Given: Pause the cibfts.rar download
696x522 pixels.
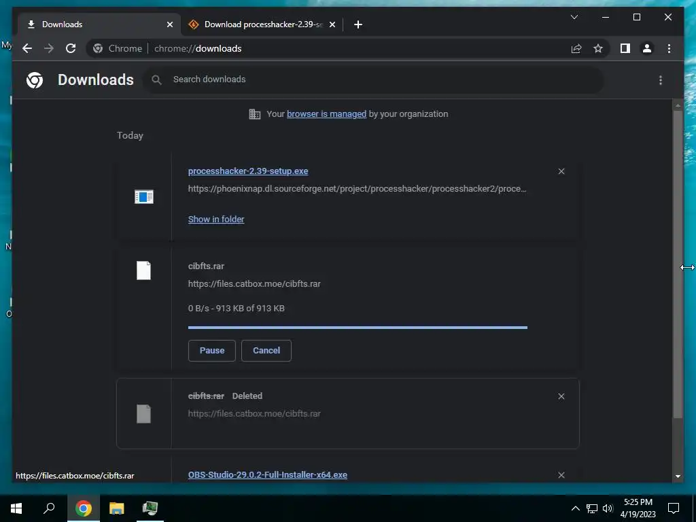Looking at the screenshot, I should [x=212, y=351].
